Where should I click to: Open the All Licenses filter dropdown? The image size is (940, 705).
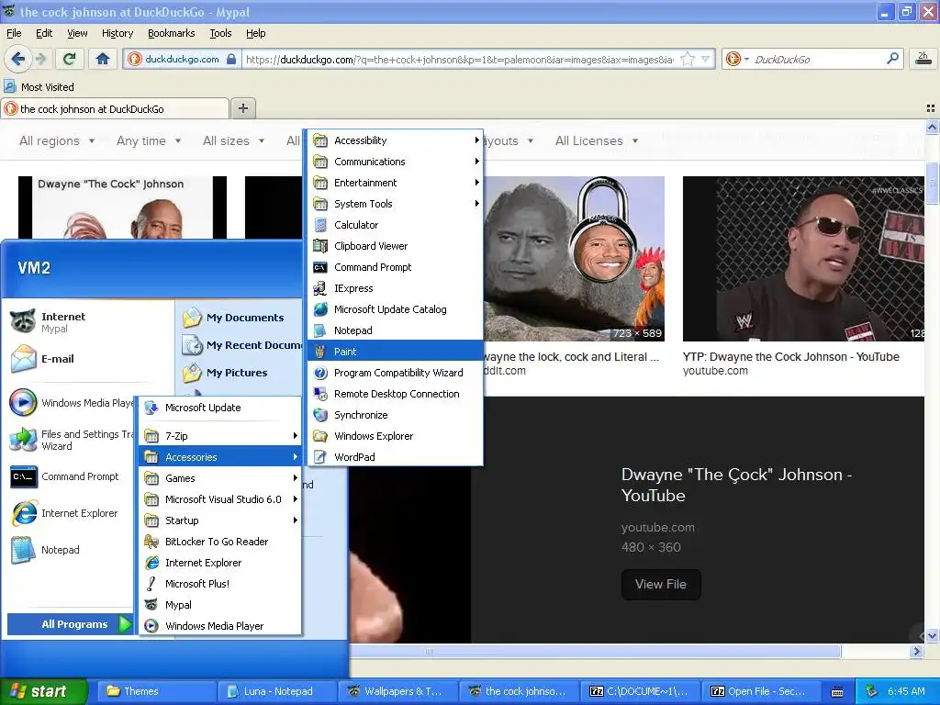point(597,140)
